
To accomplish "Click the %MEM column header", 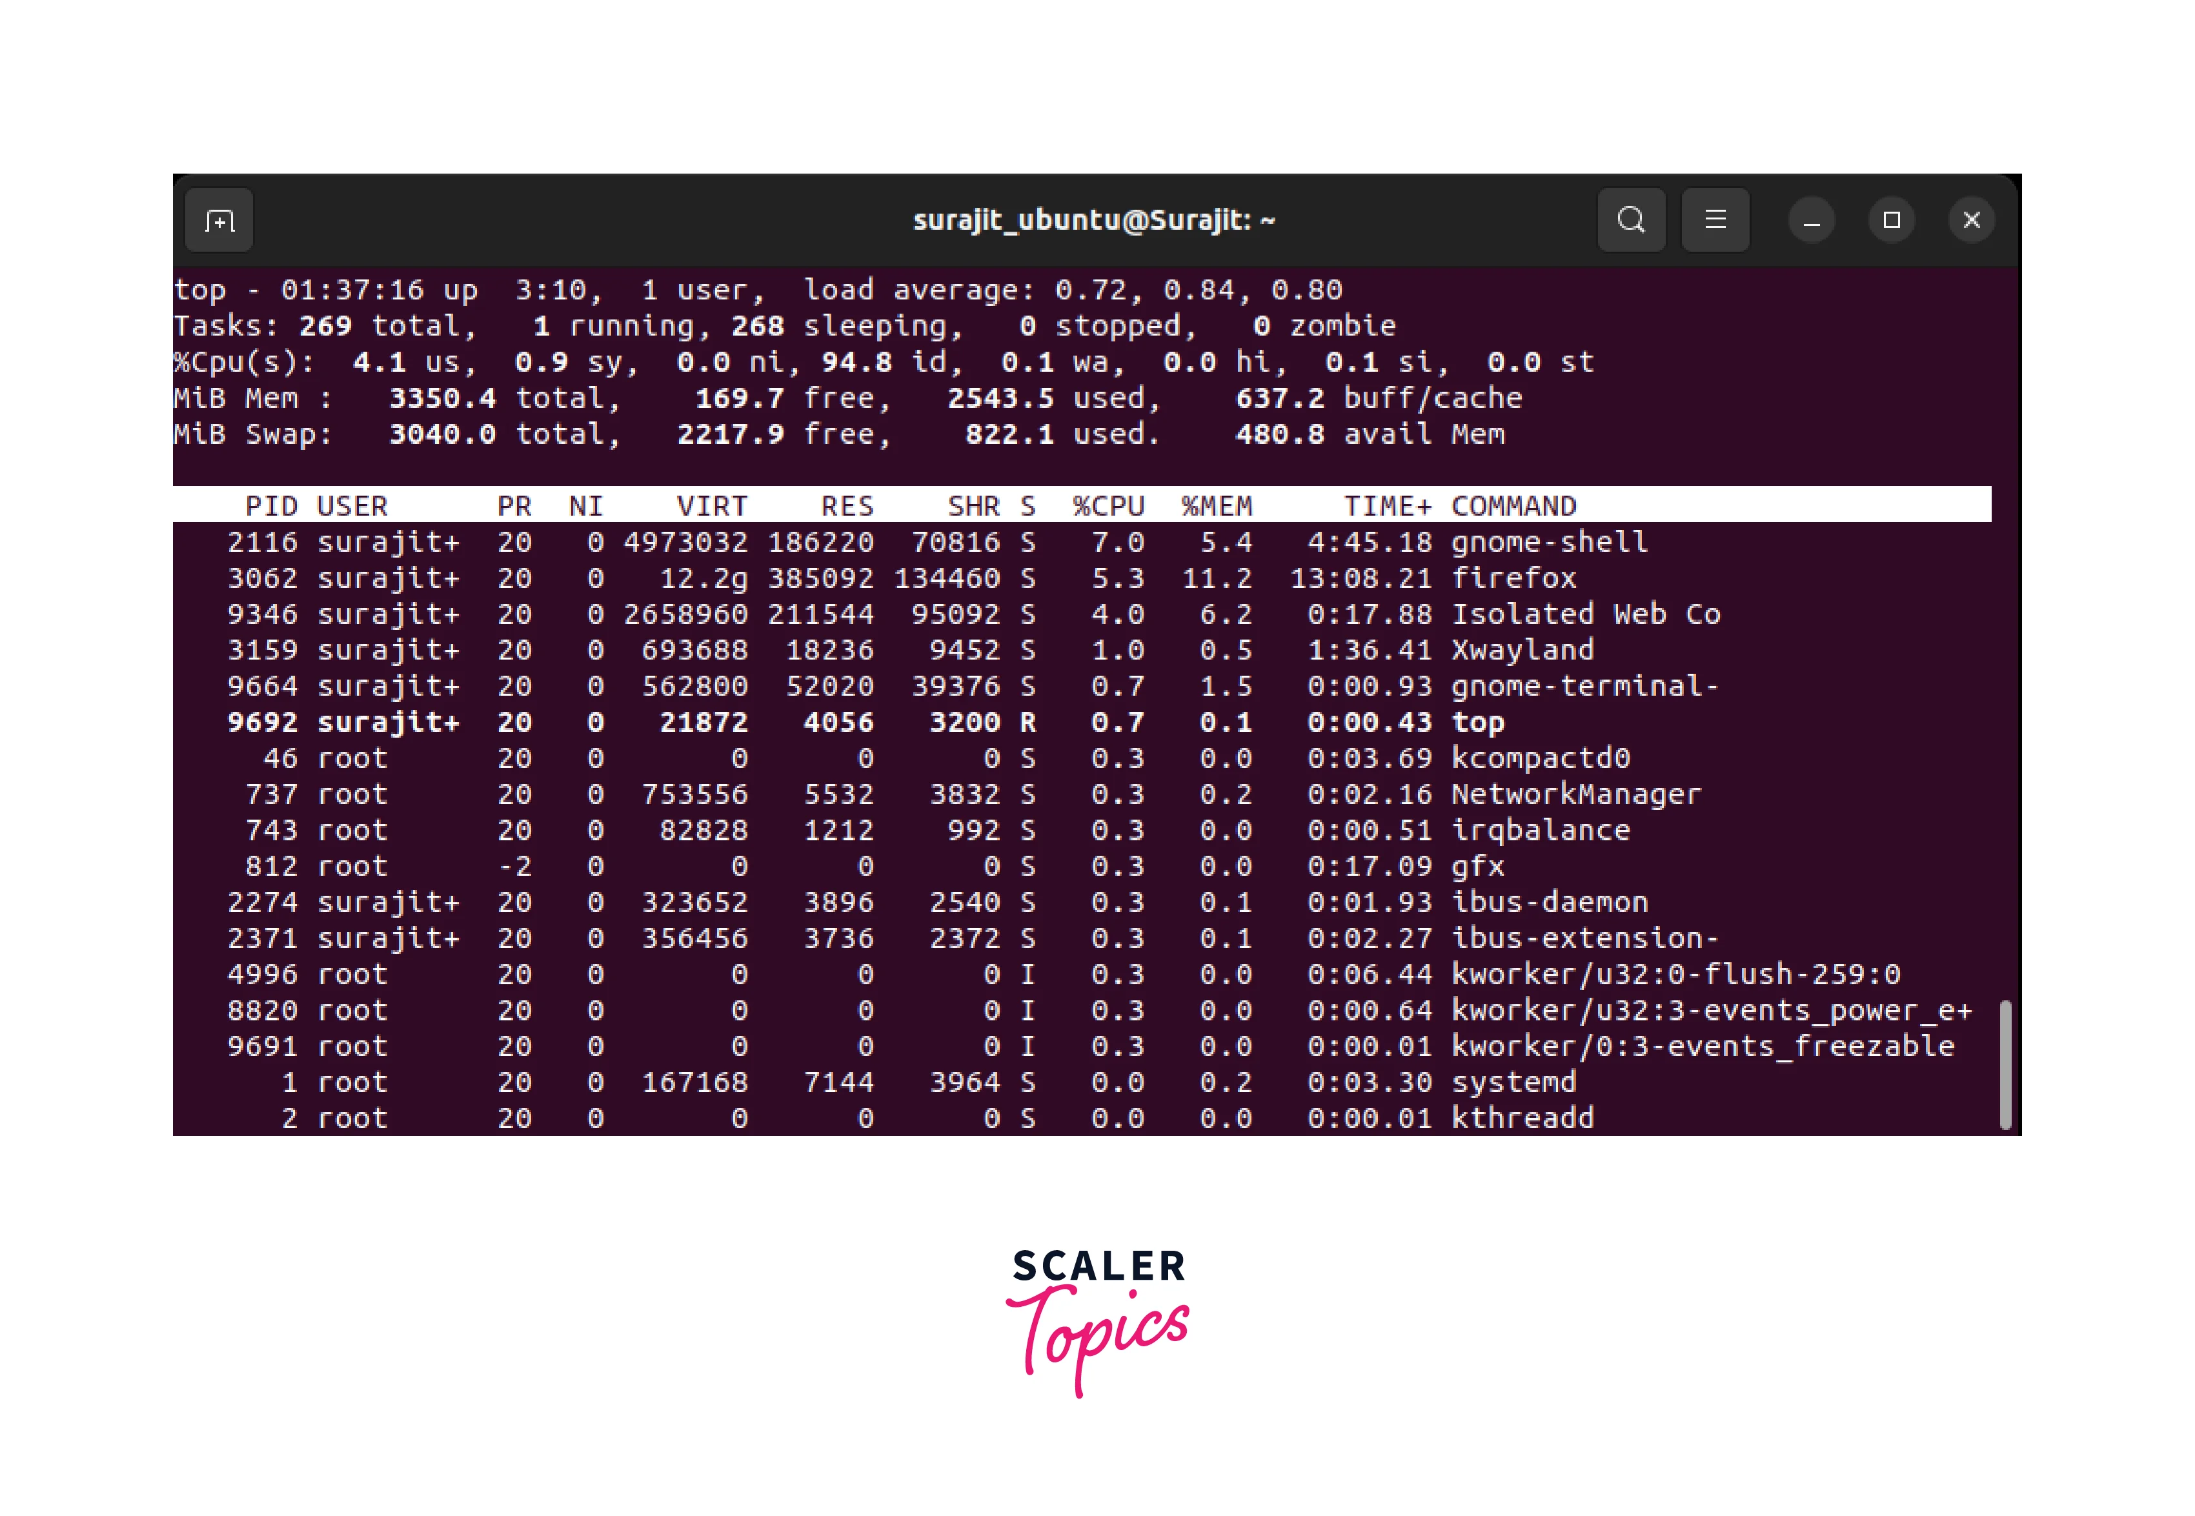I will pos(1216,505).
